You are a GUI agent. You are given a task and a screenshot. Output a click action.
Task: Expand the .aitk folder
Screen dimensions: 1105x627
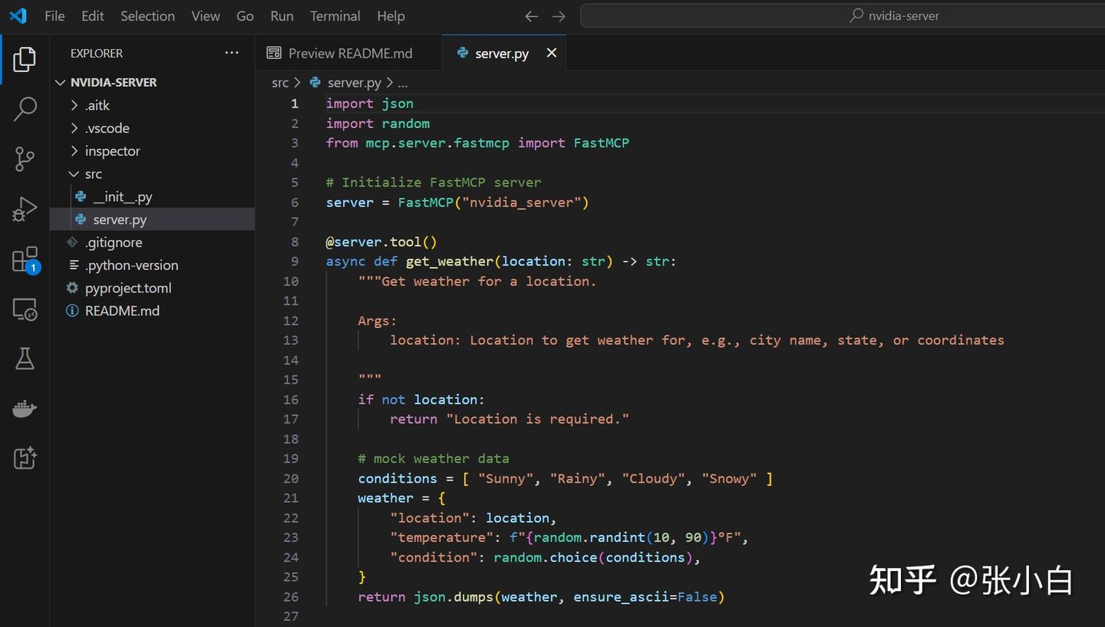click(97, 105)
